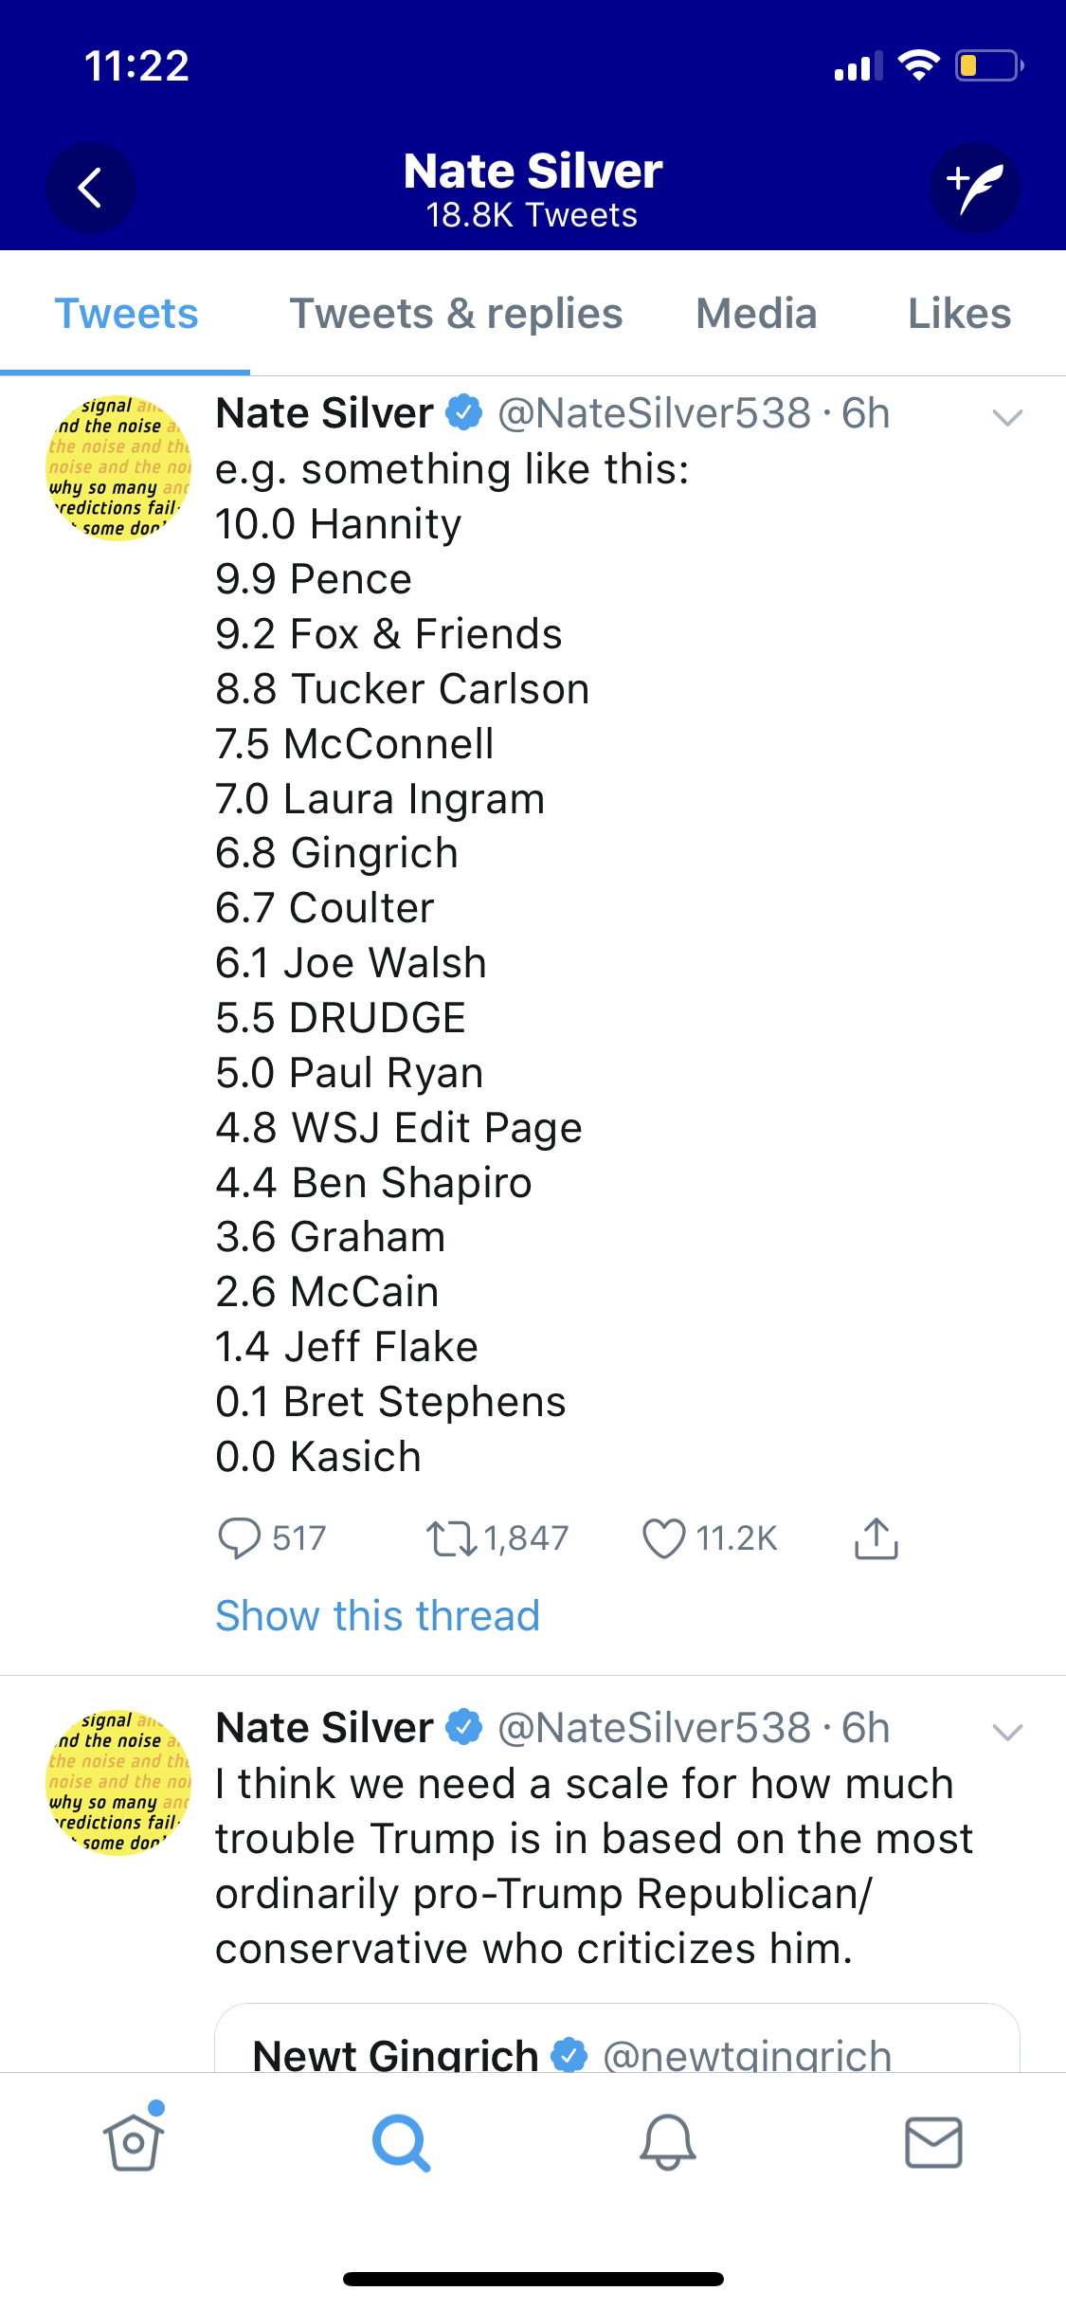
Task: Share the ranking list tweet
Action: coord(876,1537)
